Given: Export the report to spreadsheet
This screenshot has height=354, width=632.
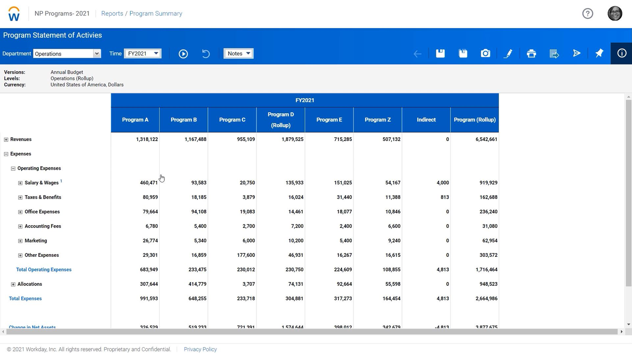Looking at the screenshot, I should click(x=554, y=53).
